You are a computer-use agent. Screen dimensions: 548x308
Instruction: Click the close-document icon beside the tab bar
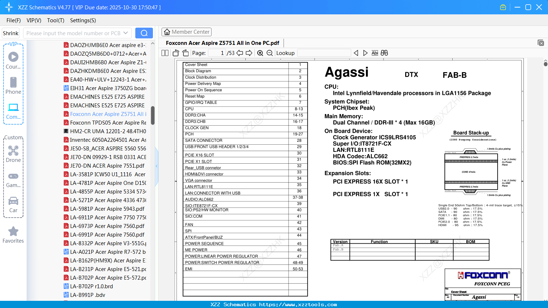point(541,43)
